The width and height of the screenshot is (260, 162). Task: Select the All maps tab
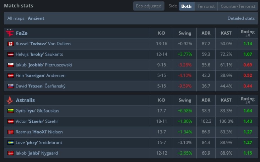15,18
